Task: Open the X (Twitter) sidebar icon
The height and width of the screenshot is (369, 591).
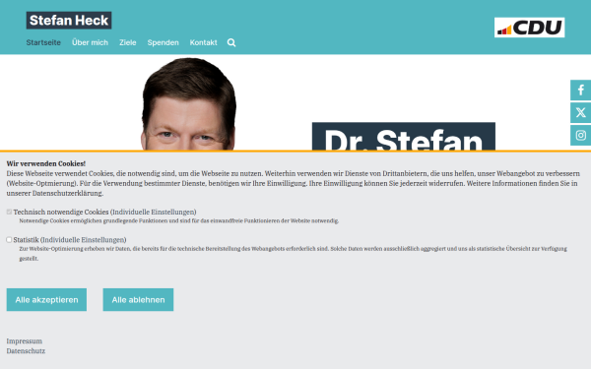Action: point(580,112)
